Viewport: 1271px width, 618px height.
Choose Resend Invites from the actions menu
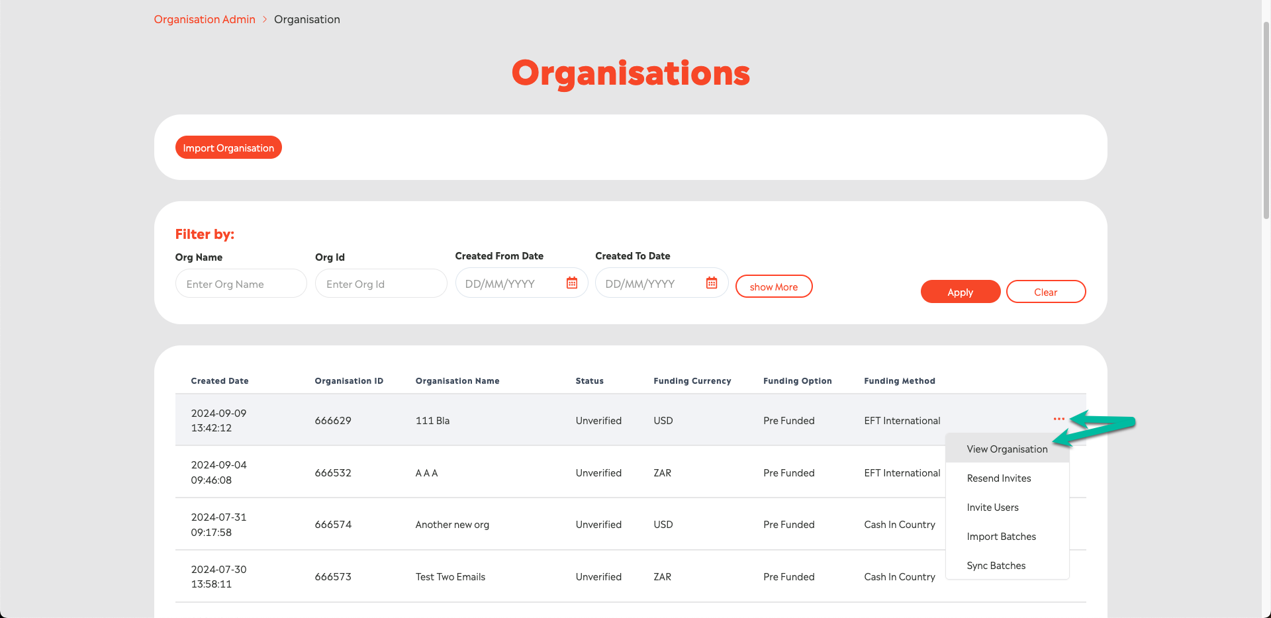[998, 478]
